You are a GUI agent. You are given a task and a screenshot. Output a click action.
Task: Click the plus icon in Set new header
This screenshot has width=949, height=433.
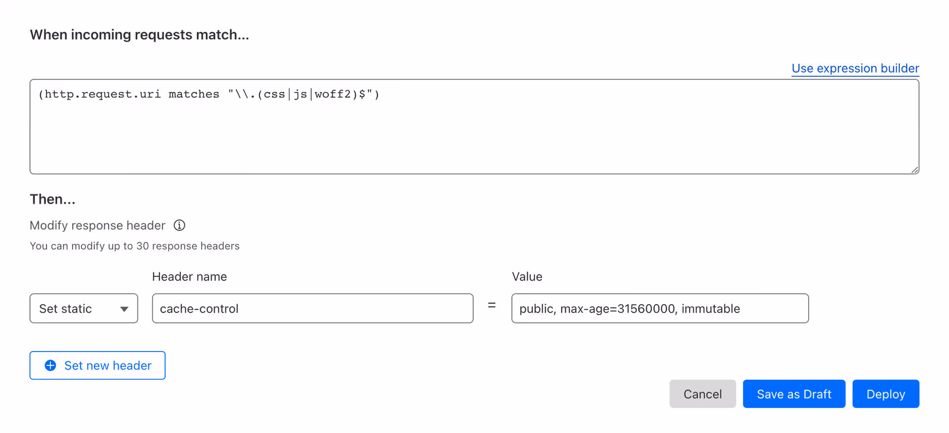50,365
